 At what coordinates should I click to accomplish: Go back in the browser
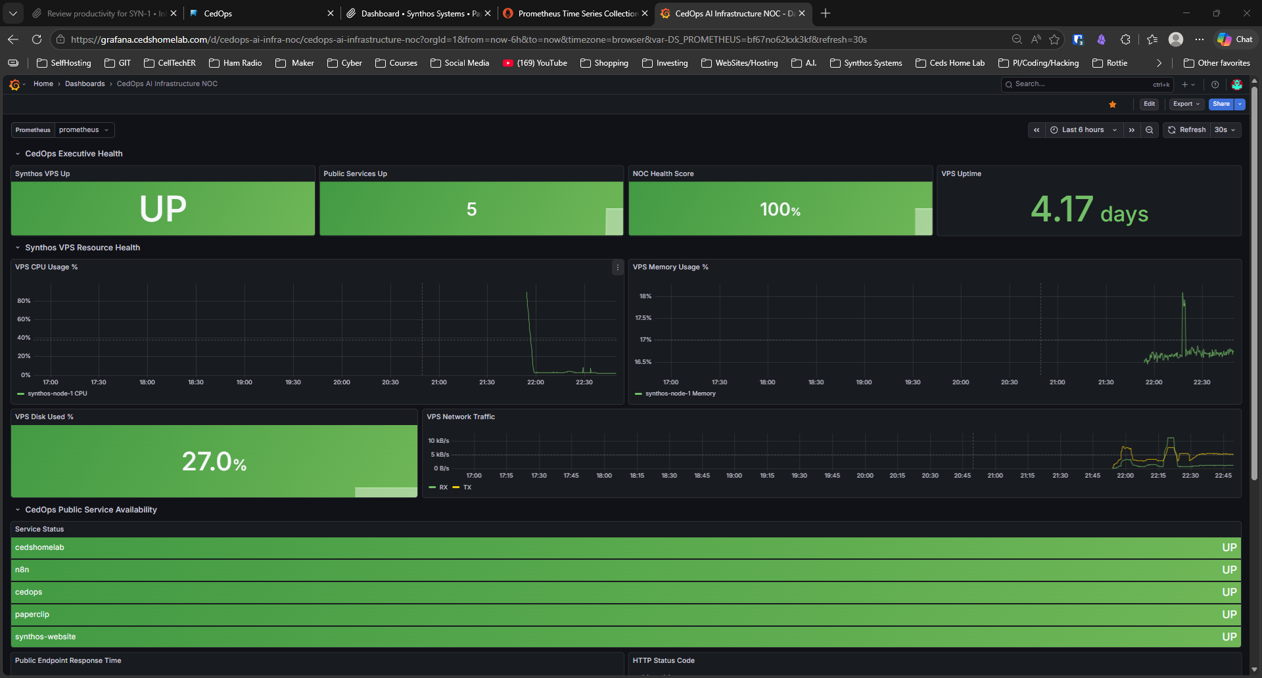(13, 39)
